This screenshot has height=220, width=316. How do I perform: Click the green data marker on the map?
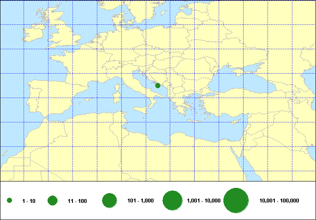(x=158, y=86)
